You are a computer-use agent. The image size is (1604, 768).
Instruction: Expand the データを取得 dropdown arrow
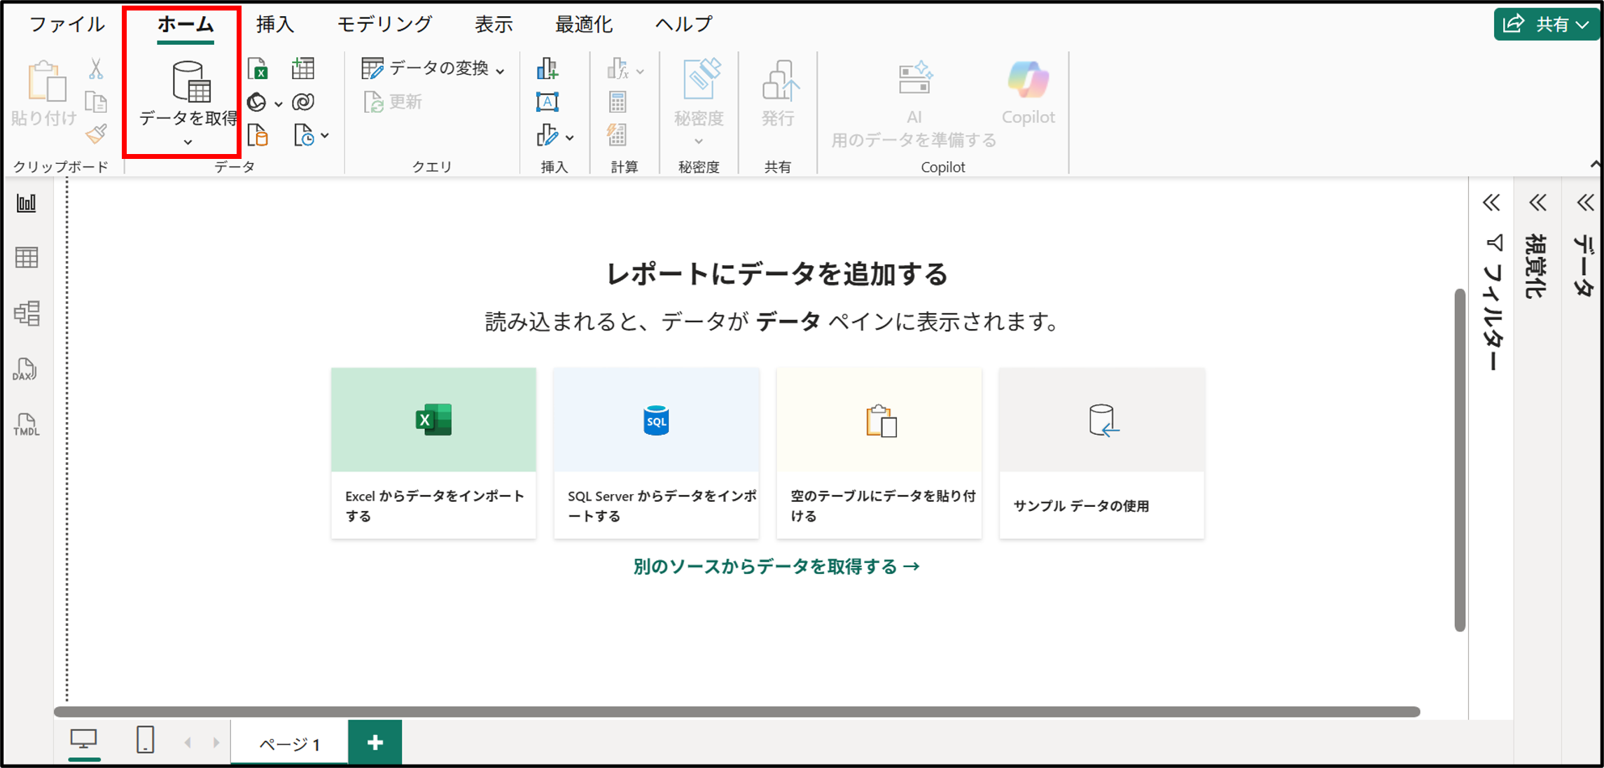tap(187, 144)
